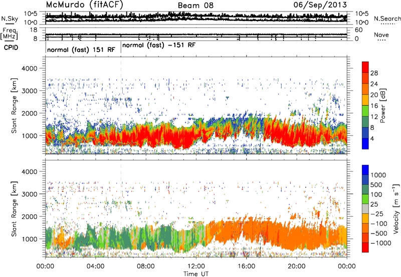Click the 20:00 time tick label
The width and height of the screenshot is (401, 277).
coord(297,266)
